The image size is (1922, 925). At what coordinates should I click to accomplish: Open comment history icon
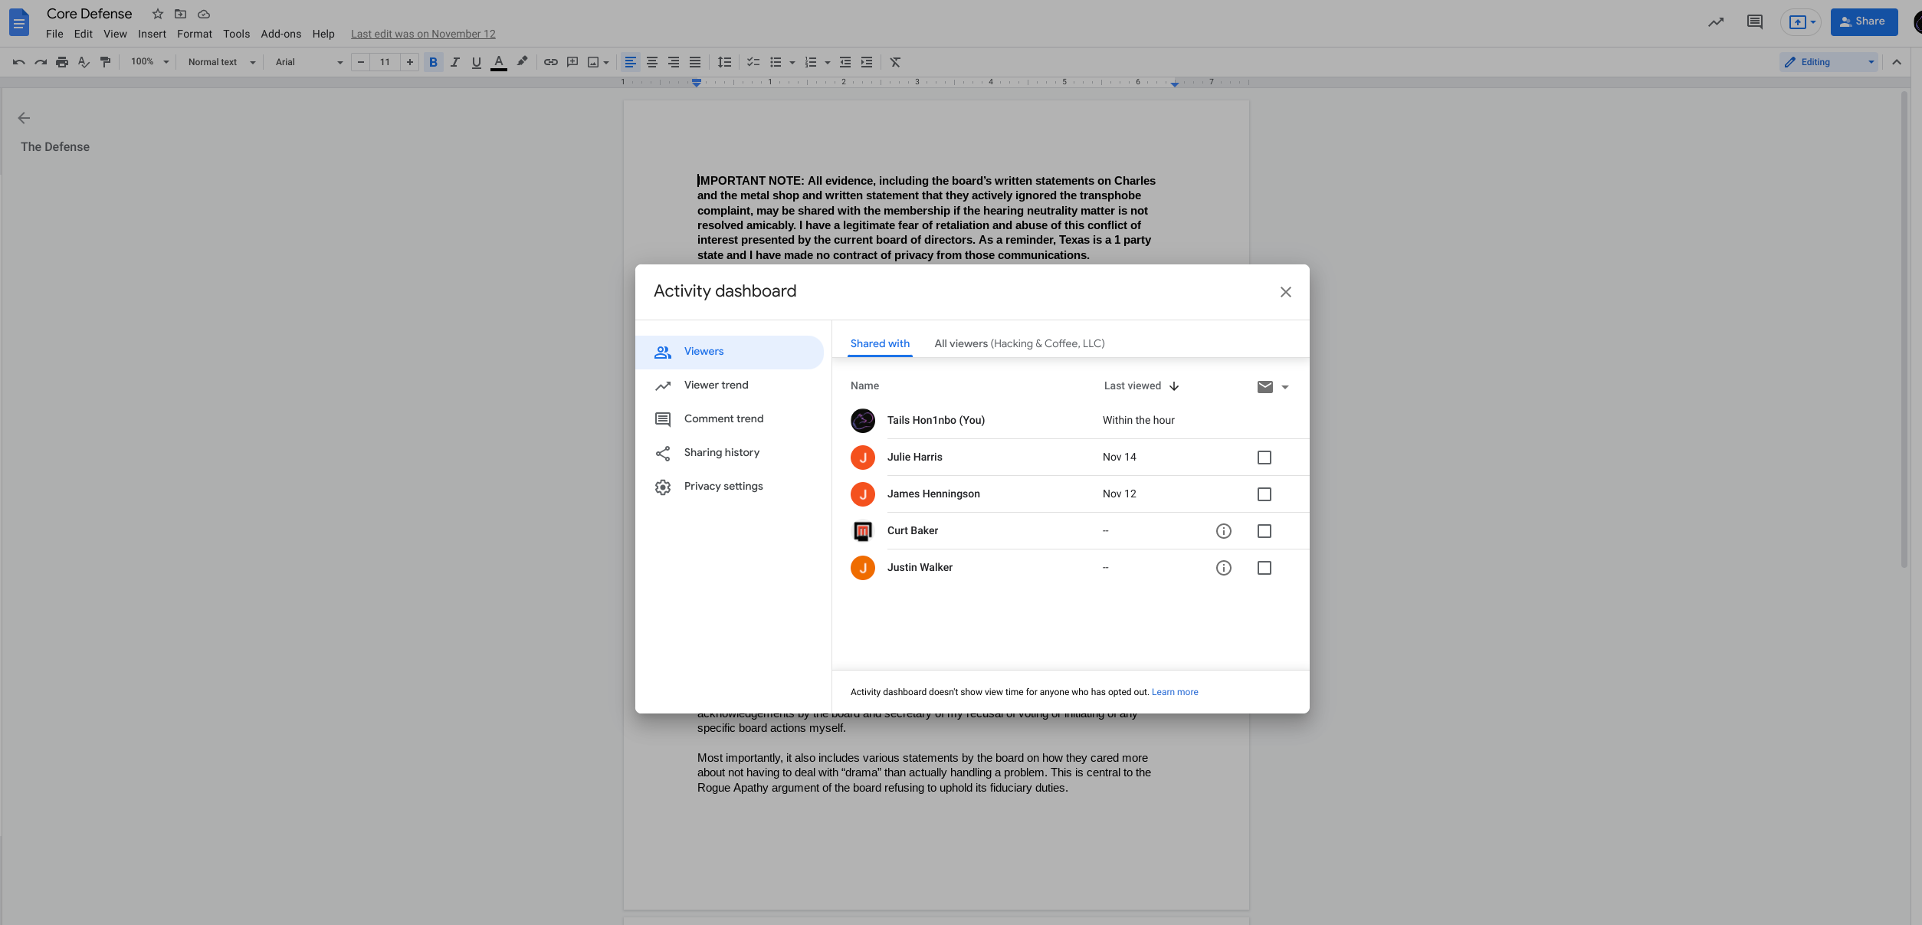tap(1754, 21)
